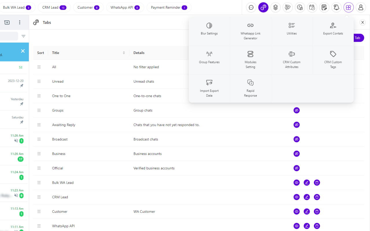Toggle visibility of CRM Lead row
The image size is (370, 231).
(297, 197)
